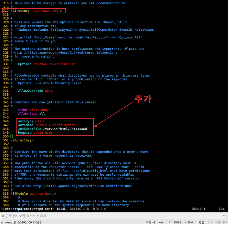228x225 pixels.
Task: Click the 'UserDir is disabled by default' comment line
Action: [81, 201]
